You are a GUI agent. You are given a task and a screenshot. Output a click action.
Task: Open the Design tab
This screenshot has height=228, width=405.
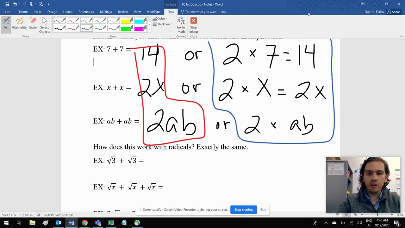point(52,12)
